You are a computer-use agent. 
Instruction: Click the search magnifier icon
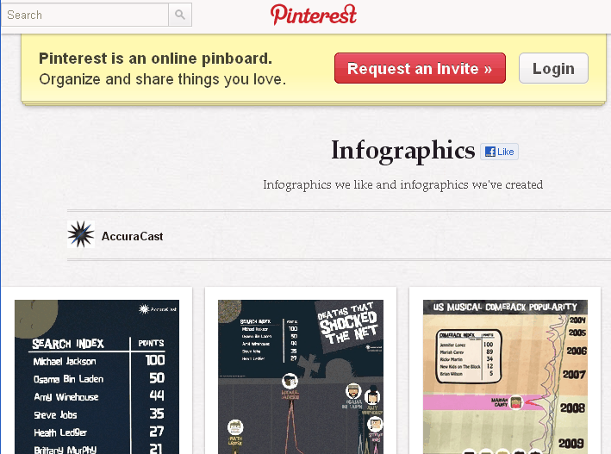(180, 15)
